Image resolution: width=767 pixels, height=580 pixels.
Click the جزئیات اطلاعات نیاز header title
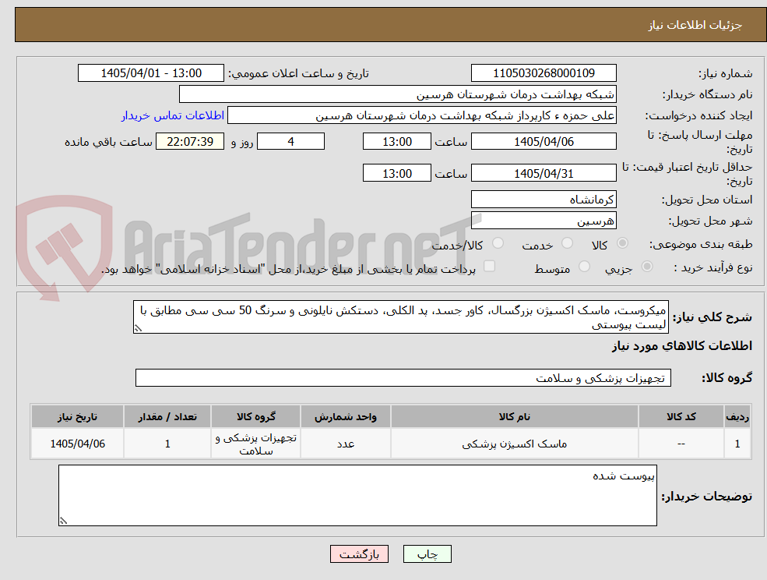695,25
